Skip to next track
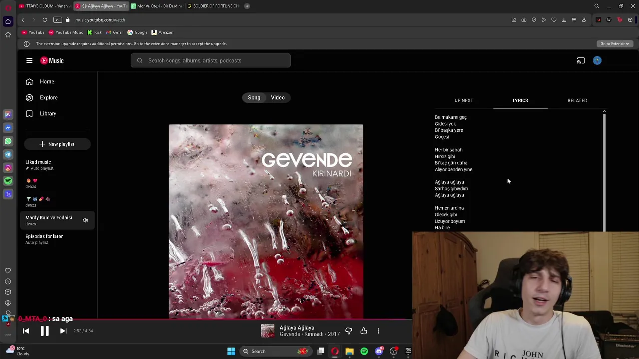The width and height of the screenshot is (639, 359). (x=63, y=331)
